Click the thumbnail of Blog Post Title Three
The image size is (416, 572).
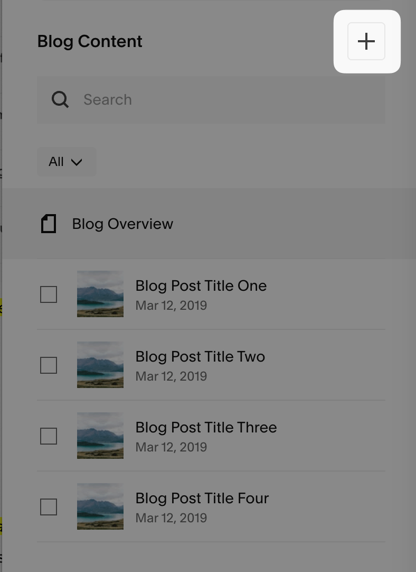click(100, 436)
